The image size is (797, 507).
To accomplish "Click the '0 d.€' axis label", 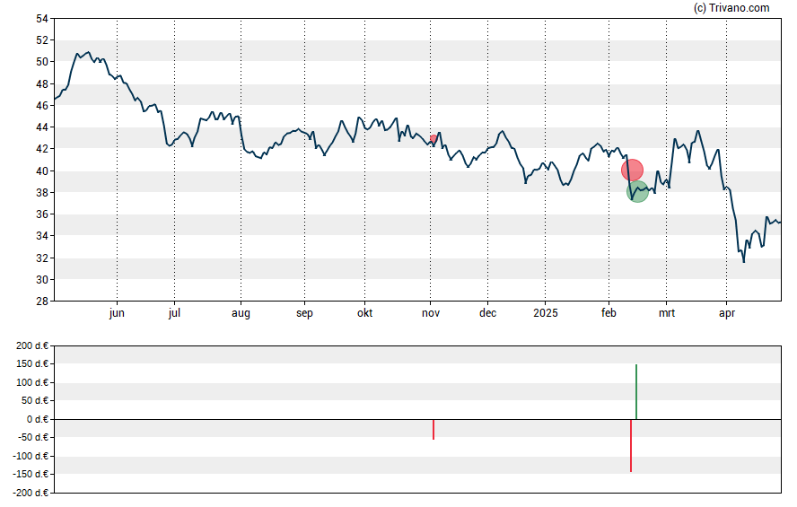I will (38, 420).
